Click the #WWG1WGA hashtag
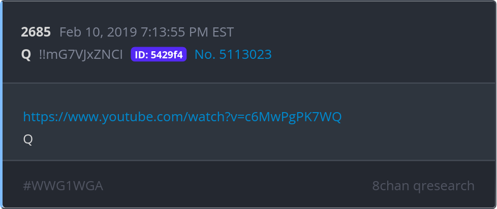 [63, 186]
